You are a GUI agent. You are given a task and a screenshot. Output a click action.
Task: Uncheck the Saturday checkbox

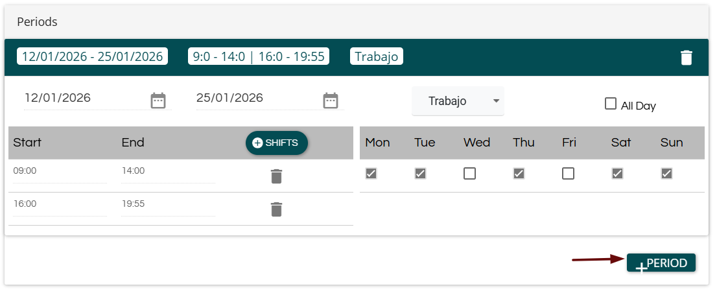tap(617, 173)
